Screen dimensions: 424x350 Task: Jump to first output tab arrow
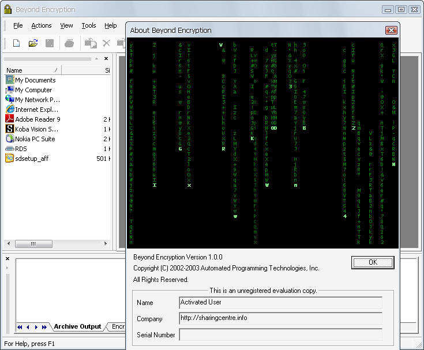tap(20, 327)
